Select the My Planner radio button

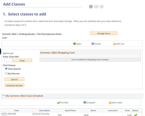(x=6, y=73)
